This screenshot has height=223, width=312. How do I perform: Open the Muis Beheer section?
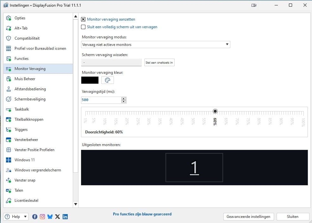38,79
